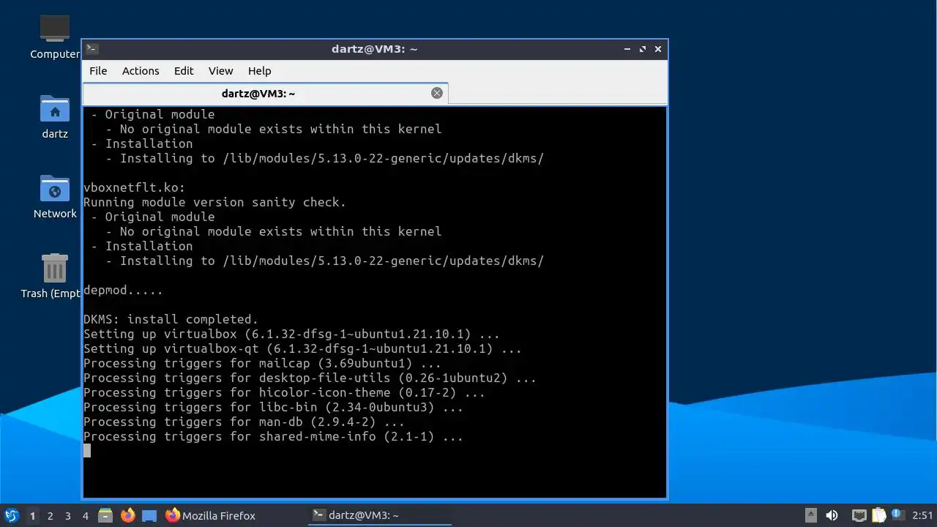Screen dimensions: 937x527
Task: Close the dartz@VM3 terminal tab
Action: (437, 93)
